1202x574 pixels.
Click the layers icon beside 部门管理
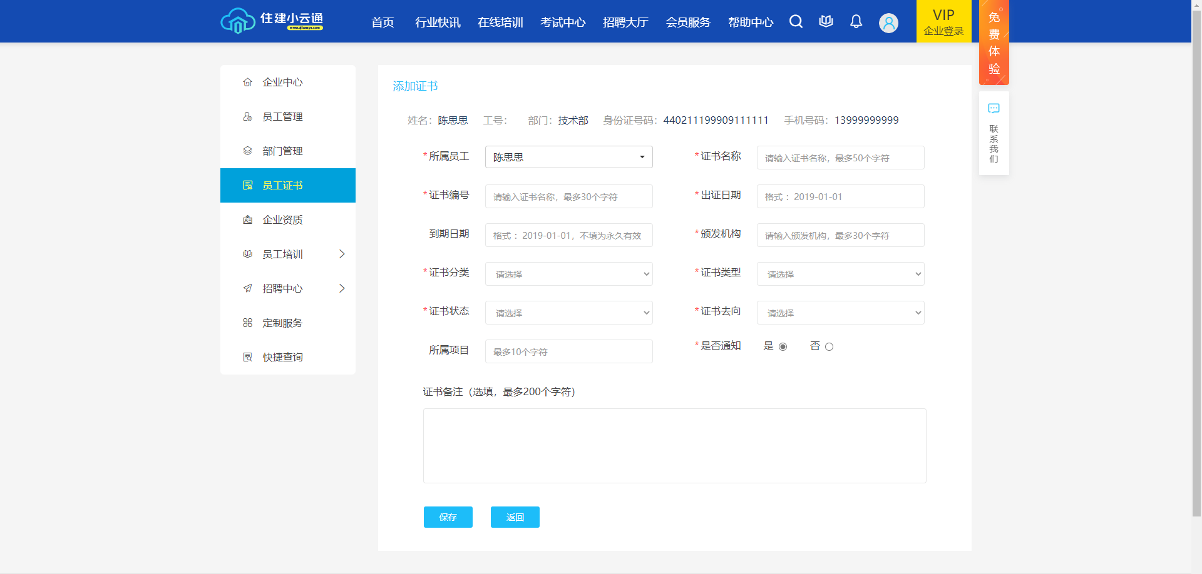(247, 151)
